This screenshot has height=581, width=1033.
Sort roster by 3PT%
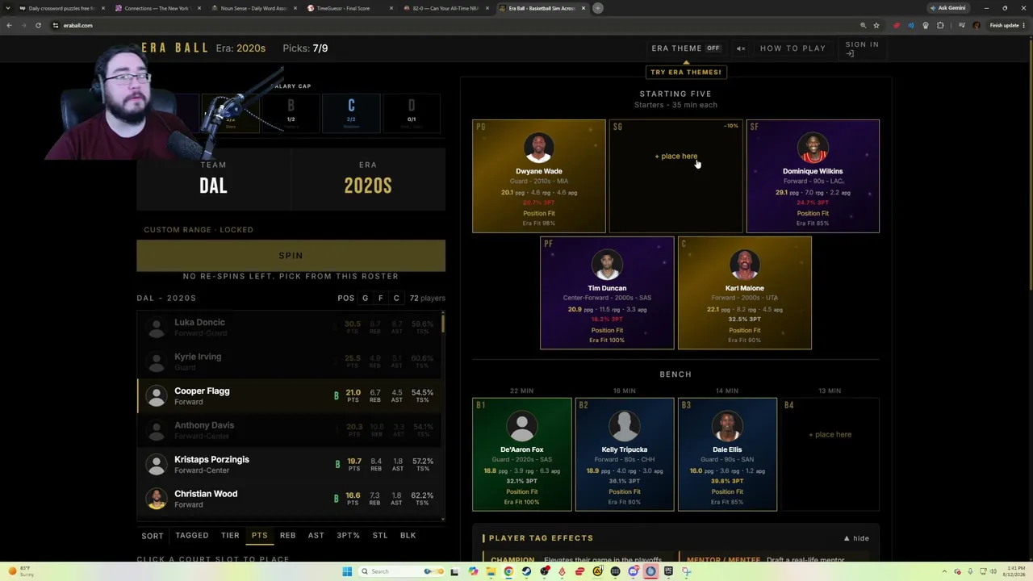coord(348,535)
